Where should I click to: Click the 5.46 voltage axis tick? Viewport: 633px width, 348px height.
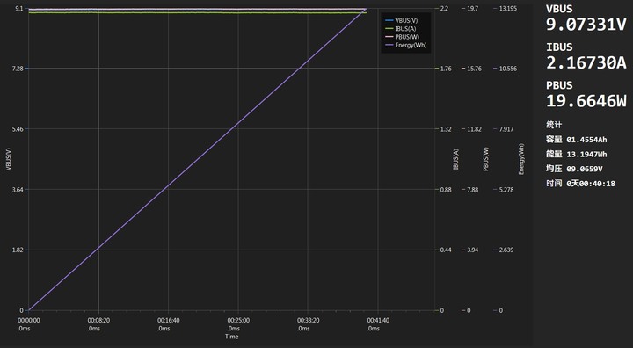[x=18, y=129]
